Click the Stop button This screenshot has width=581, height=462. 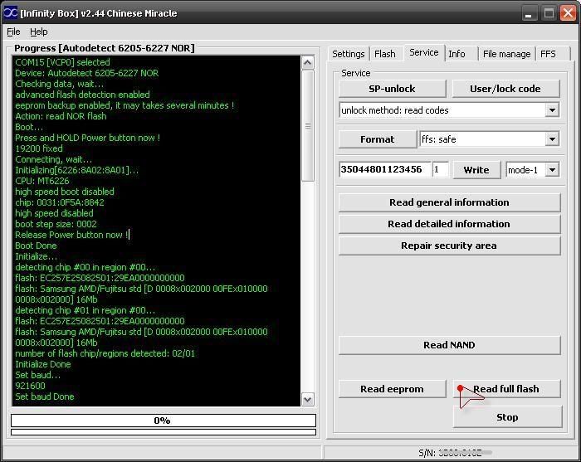pyautogui.click(x=507, y=417)
